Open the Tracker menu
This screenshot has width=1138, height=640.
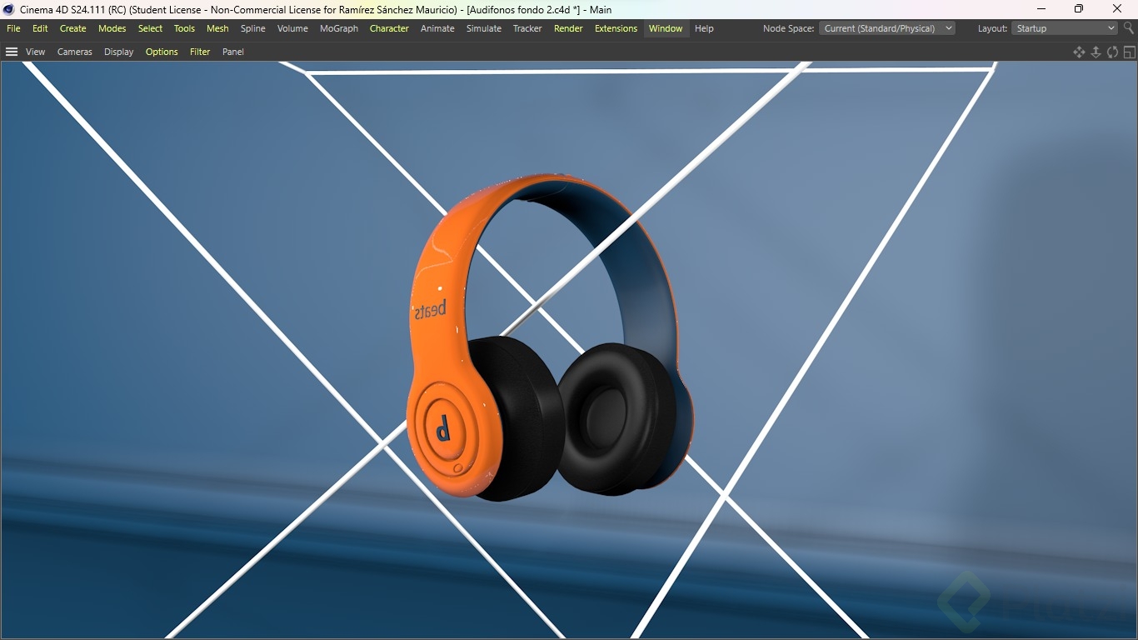(527, 28)
